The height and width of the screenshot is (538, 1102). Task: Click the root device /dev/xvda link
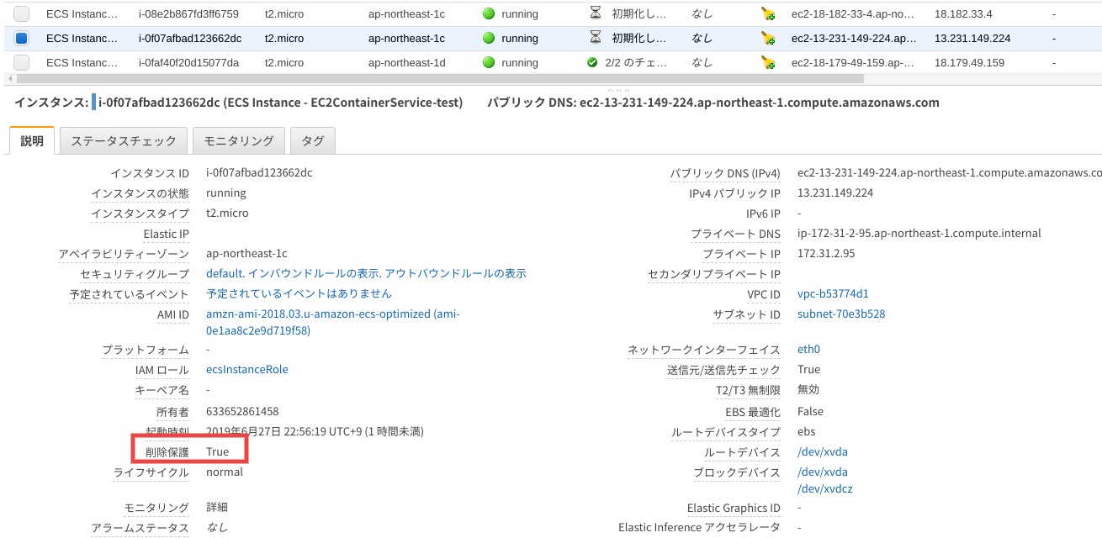pos(823,452)
